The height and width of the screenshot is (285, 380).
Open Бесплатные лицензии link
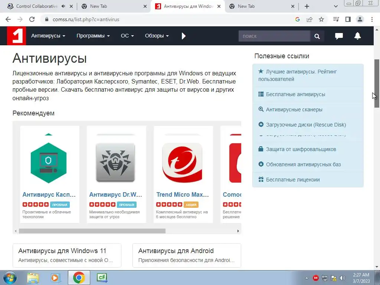click(x=308, y=180)
